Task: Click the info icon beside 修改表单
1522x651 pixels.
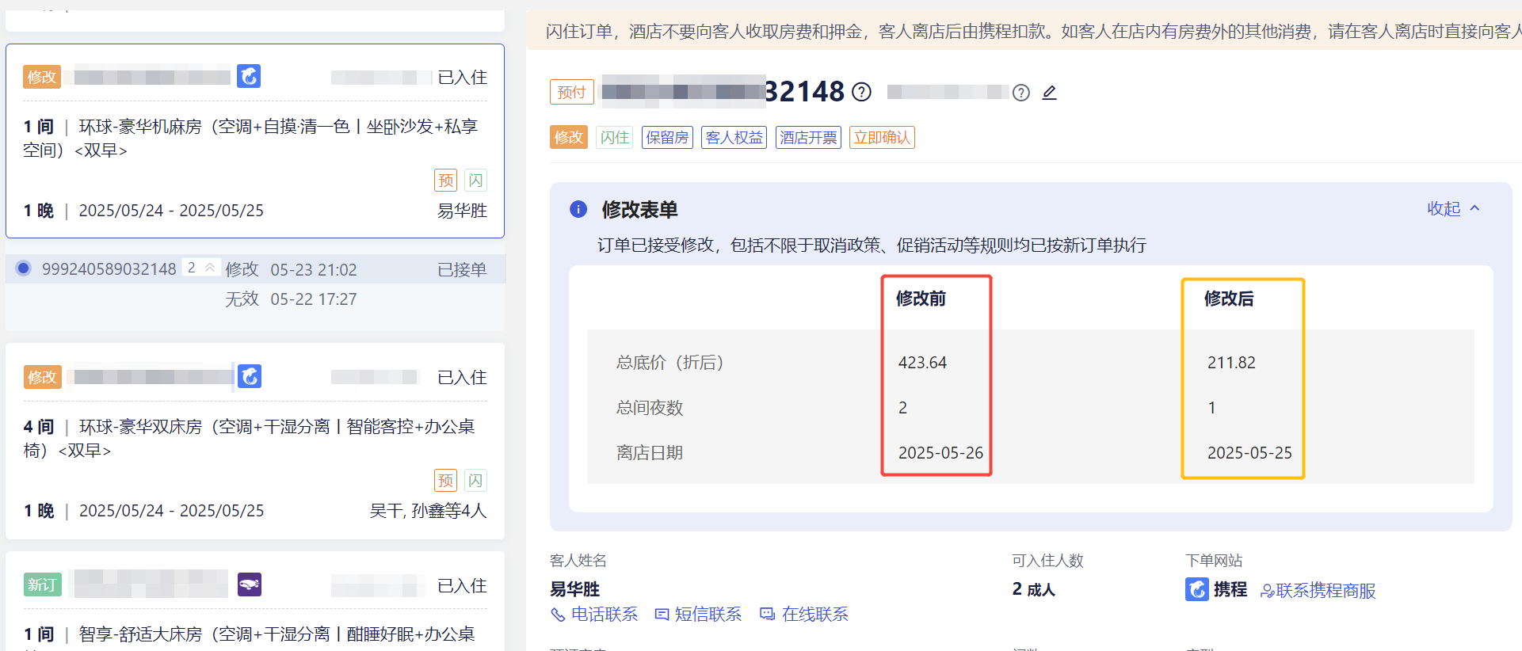Action: (578, 209)
